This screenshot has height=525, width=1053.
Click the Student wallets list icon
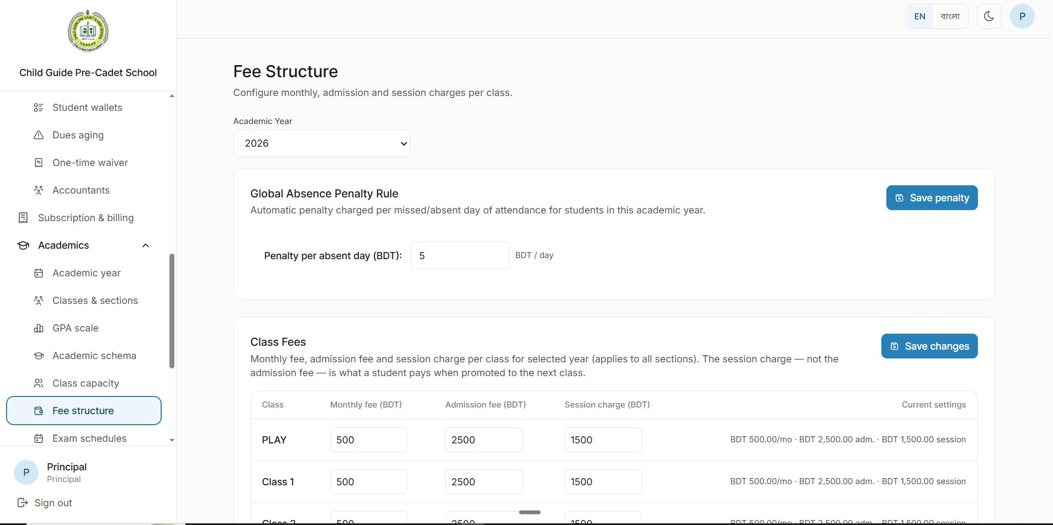tap(39, 108)
